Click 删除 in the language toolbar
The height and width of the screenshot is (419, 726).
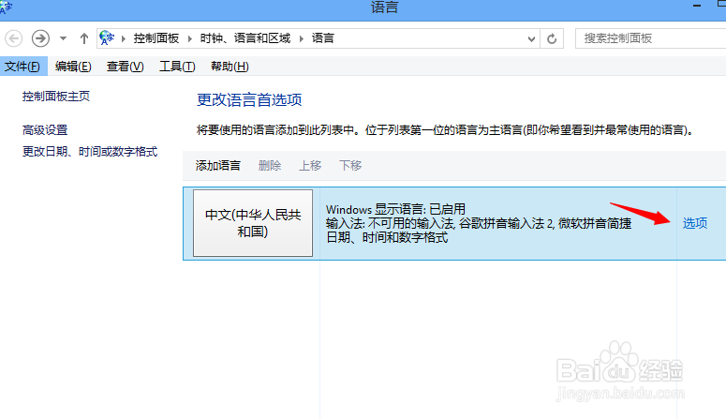270,166
